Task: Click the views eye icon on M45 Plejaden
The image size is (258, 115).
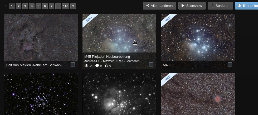Action: (86, 66)
